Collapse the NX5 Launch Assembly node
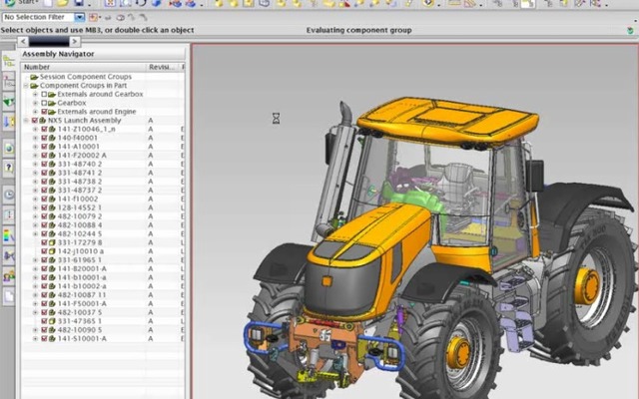The image size is (639, 399). (26, 121)
